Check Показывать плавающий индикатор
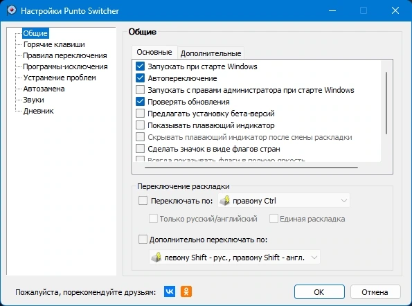This screenshot has height=306, width=412. pos(140,125)
